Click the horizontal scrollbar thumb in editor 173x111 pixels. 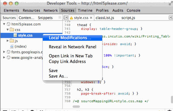pyautogui.click(x=76, y=107)
